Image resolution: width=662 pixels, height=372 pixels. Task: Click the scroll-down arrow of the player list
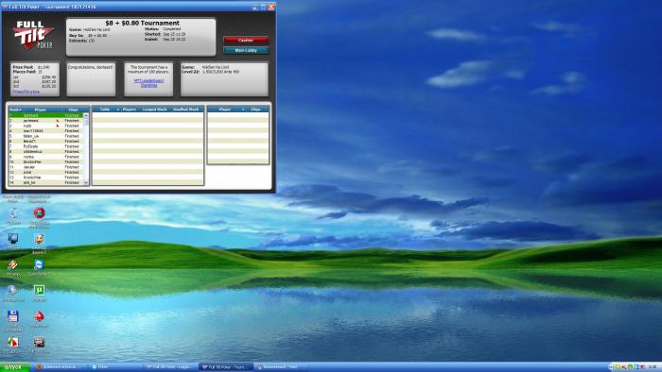click(x=86, y=183)
